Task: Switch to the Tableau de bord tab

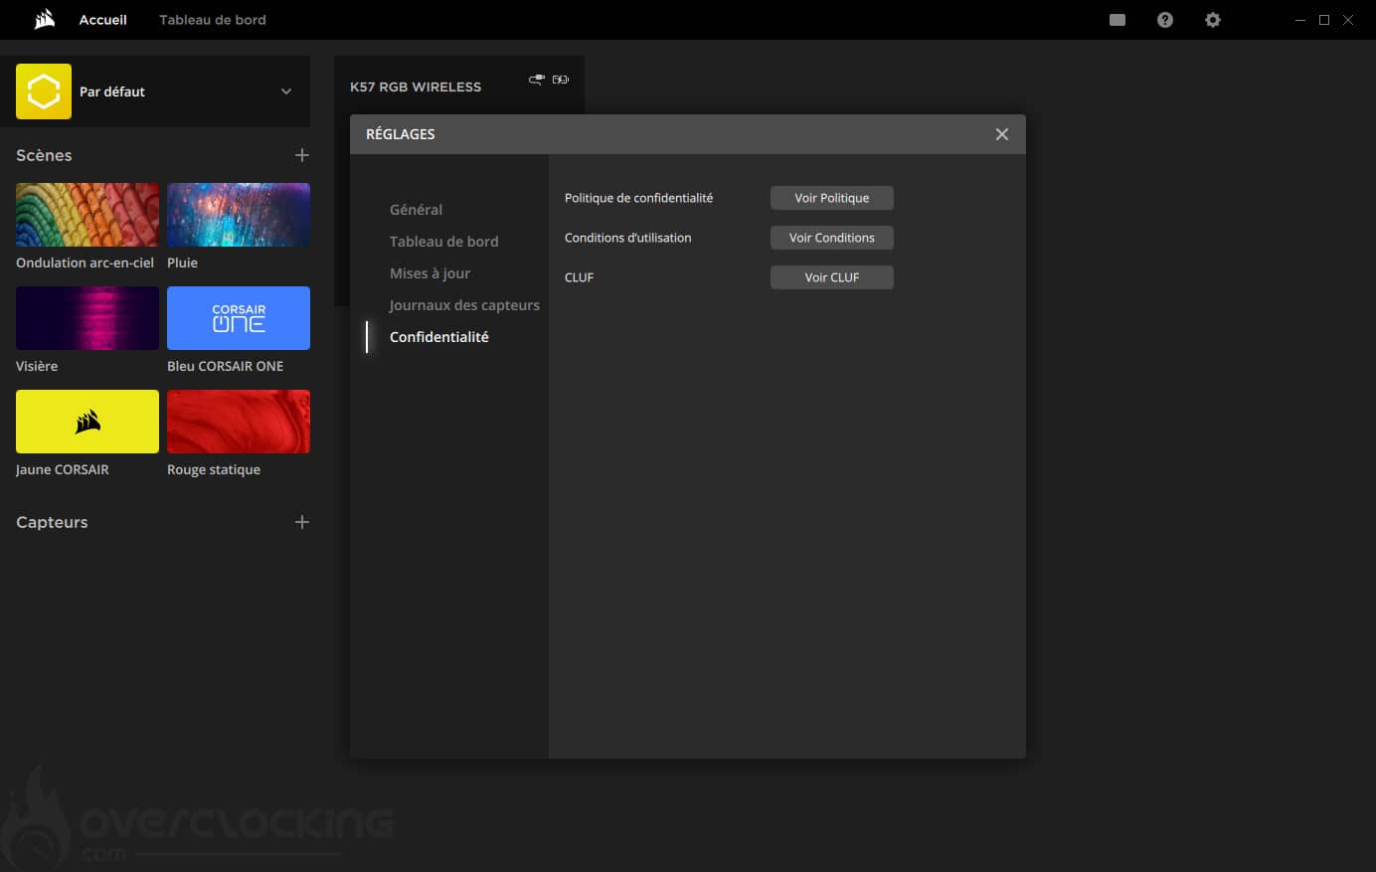Action: coord(212,20)
